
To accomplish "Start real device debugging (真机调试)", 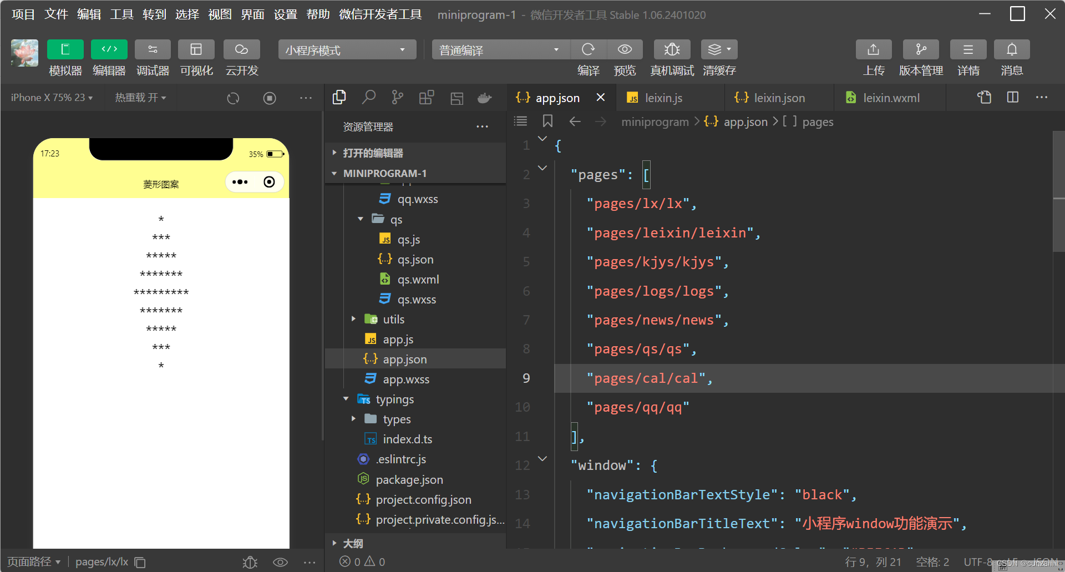I will [x=672, y=49].
